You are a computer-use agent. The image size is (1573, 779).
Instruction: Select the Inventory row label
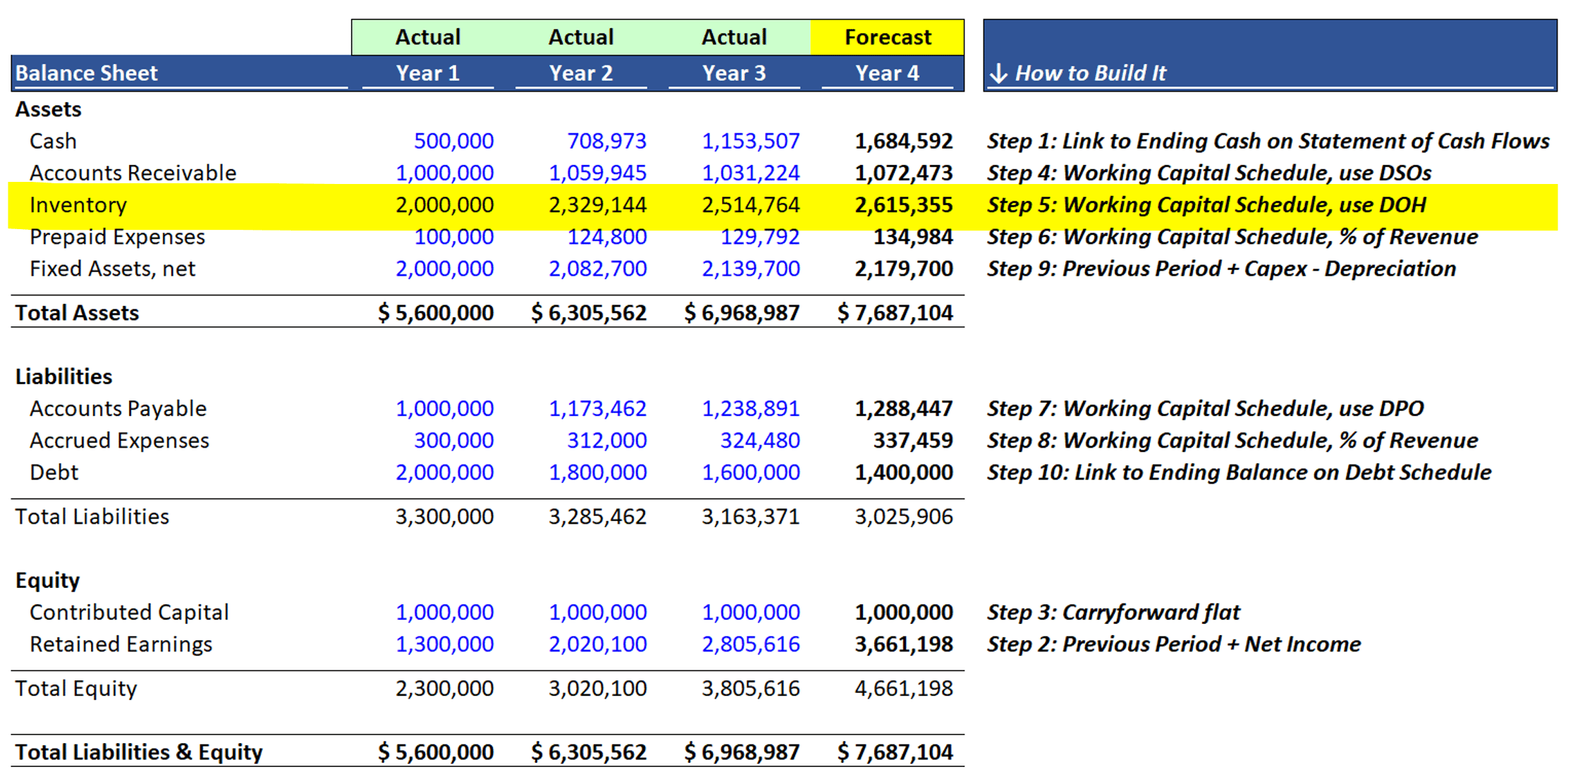coord(78,205)
